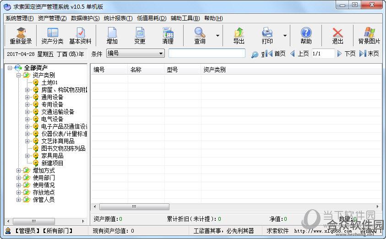This screenshot has height=239, width=386.
Task: Open the 编号 condition combo box
Action: point(136,54)
